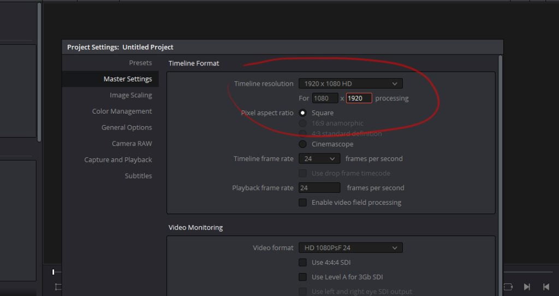Click the left panel's vertical scrollbar

(x=39, y=73)
